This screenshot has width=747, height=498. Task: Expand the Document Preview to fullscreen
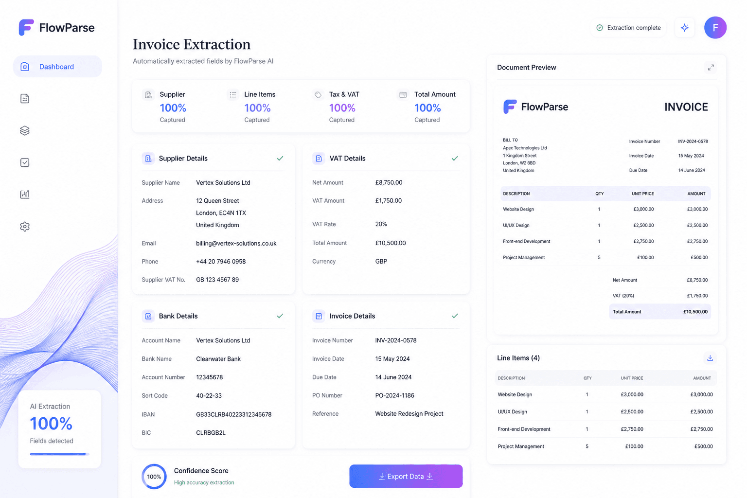click(711, 68)
